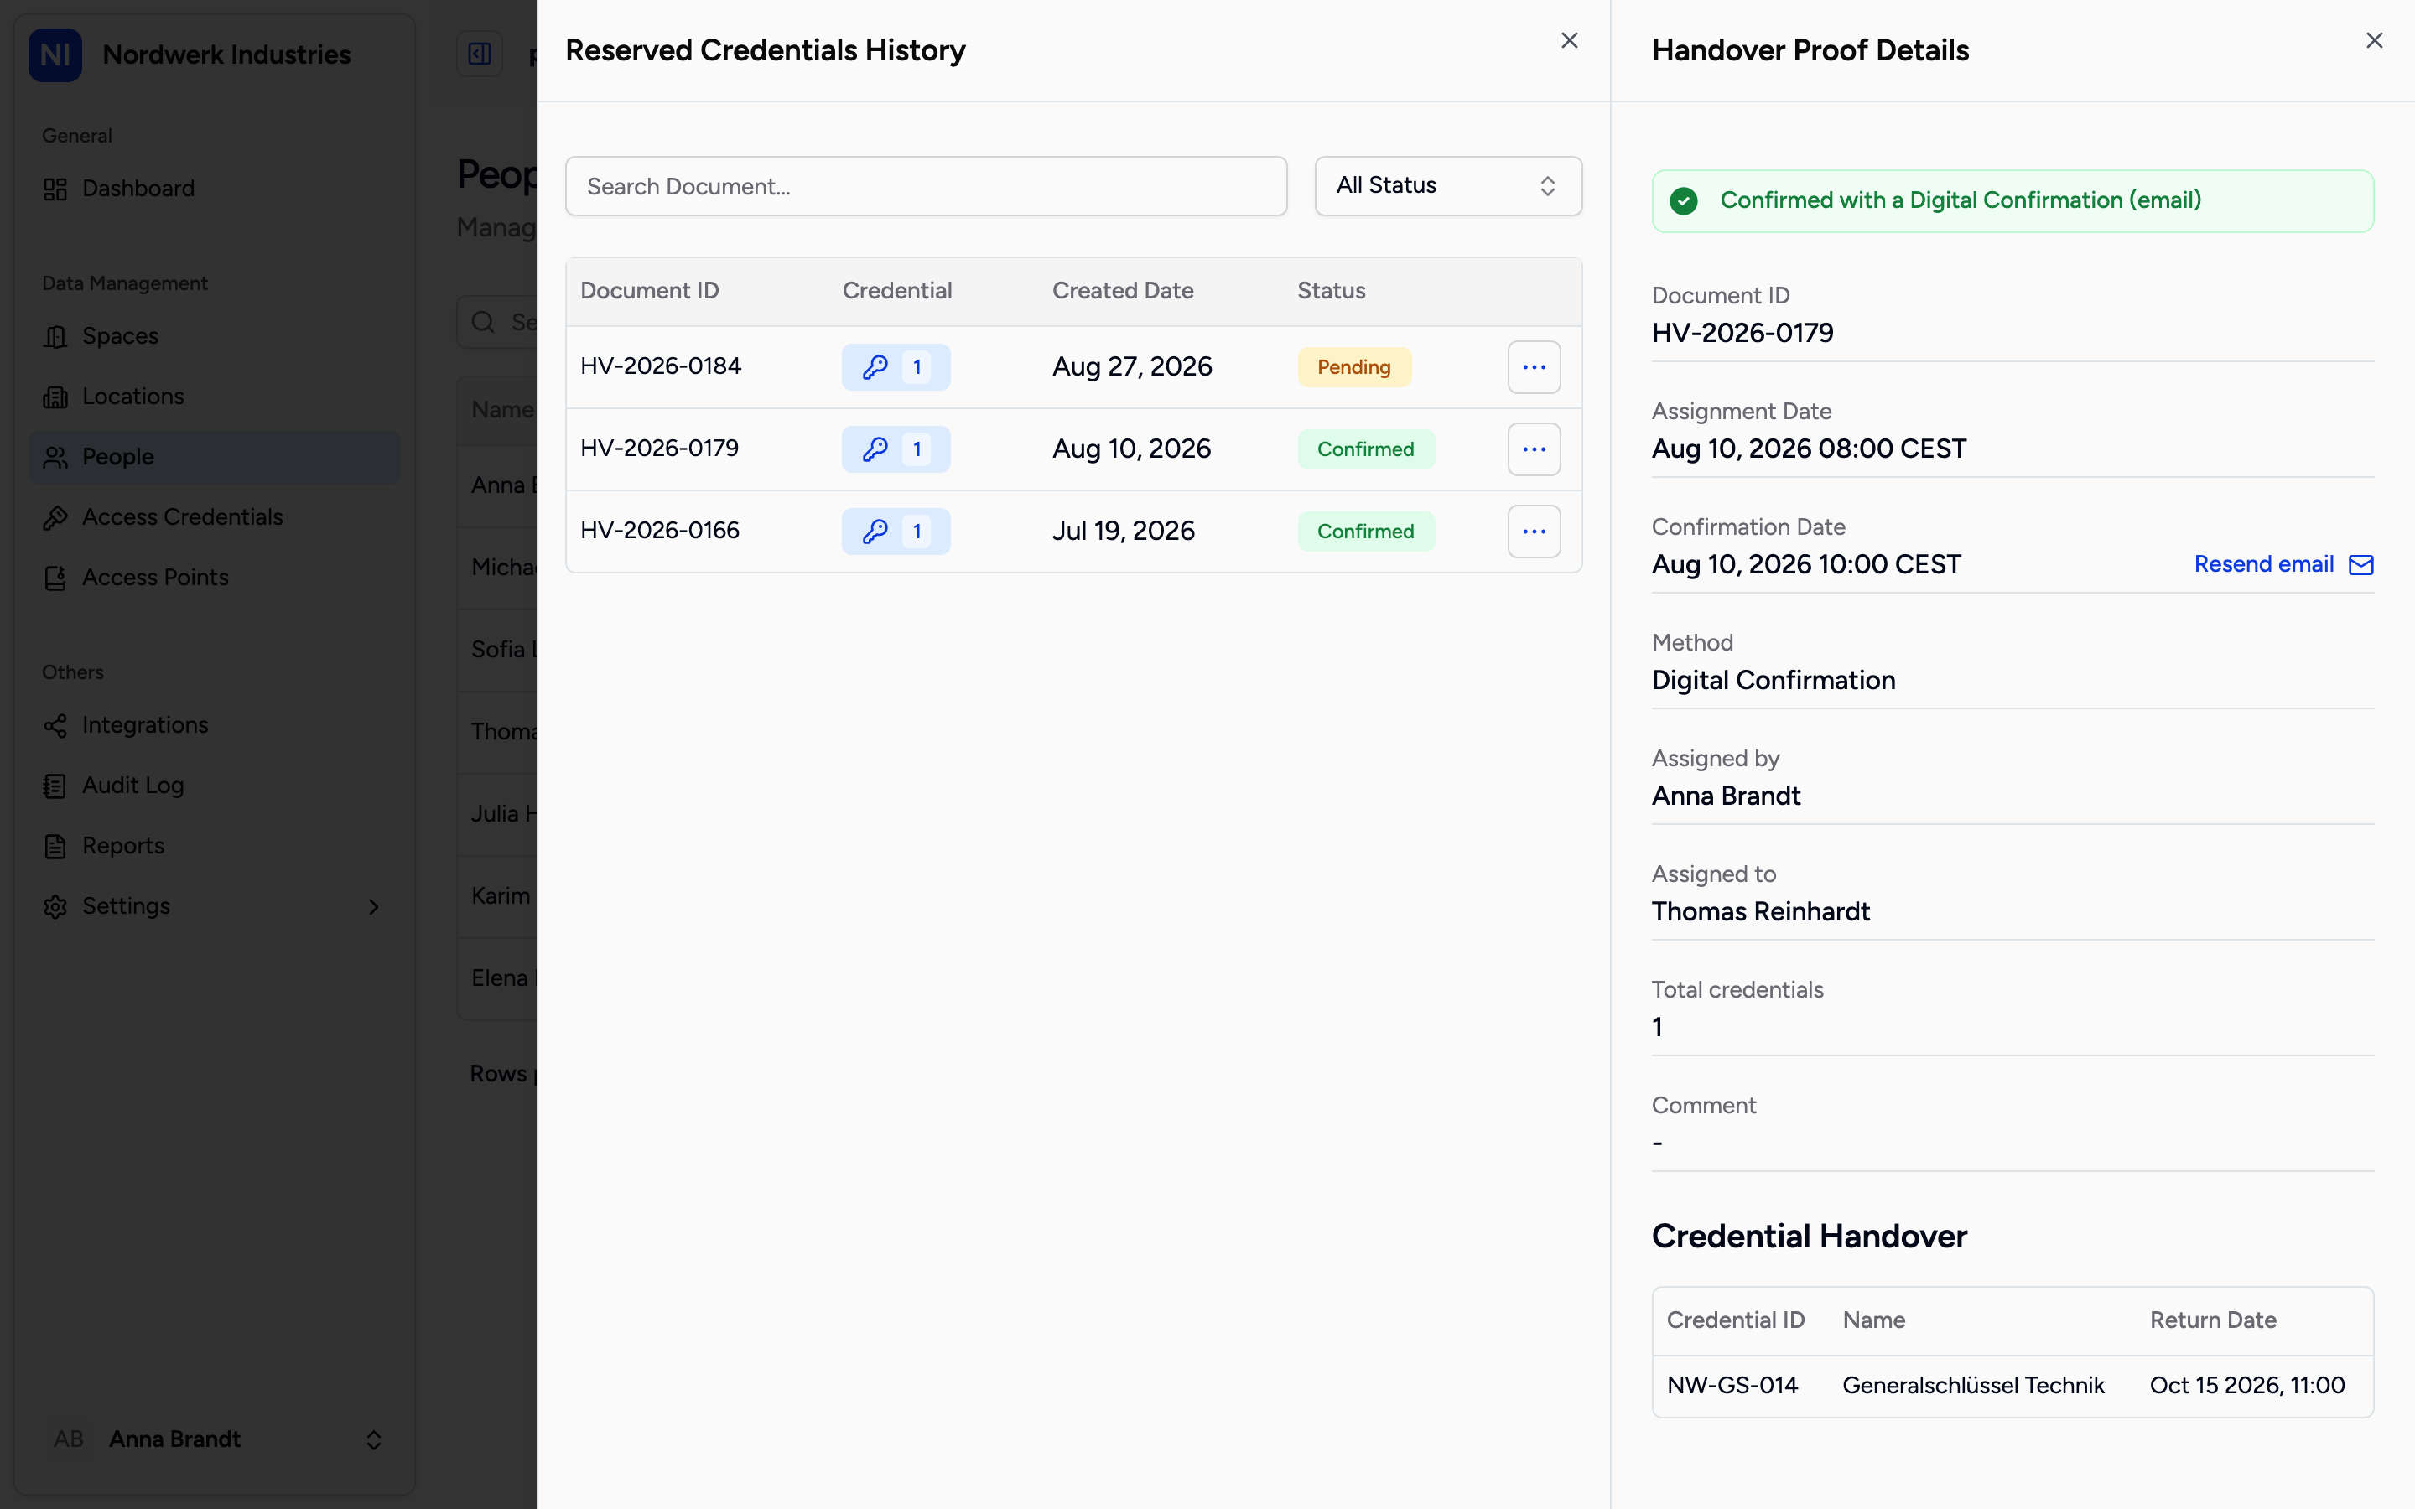Click the search icon in the People page

point(483,321)
